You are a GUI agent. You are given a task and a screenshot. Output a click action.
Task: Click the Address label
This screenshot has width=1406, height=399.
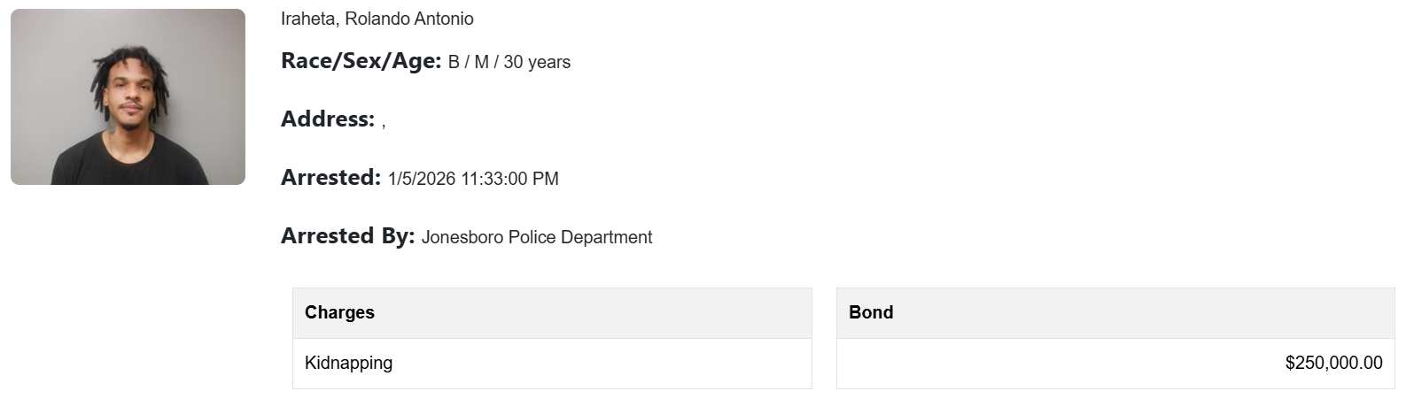(327, 119)
